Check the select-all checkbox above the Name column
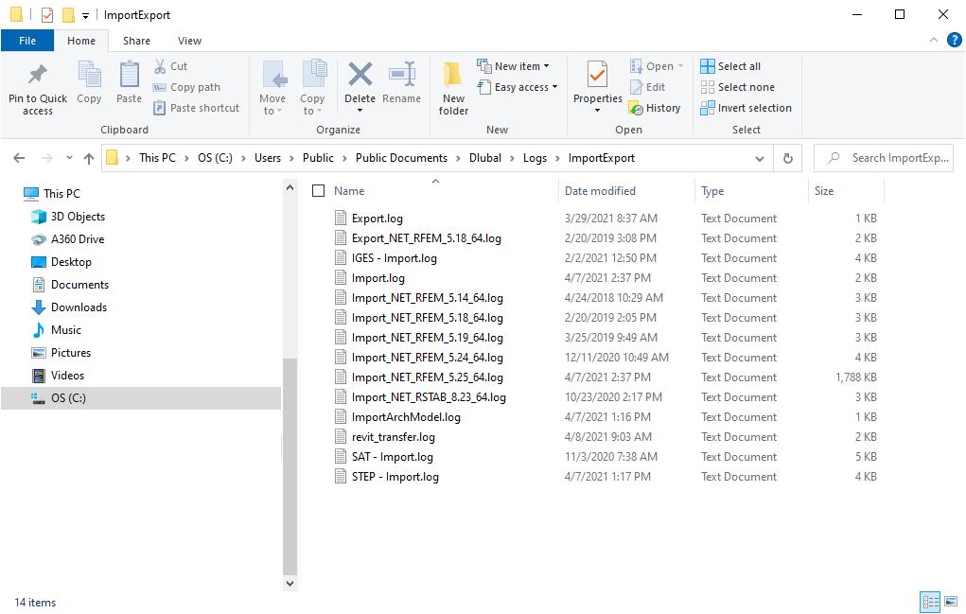966x614 pixels. pos(319,189)
